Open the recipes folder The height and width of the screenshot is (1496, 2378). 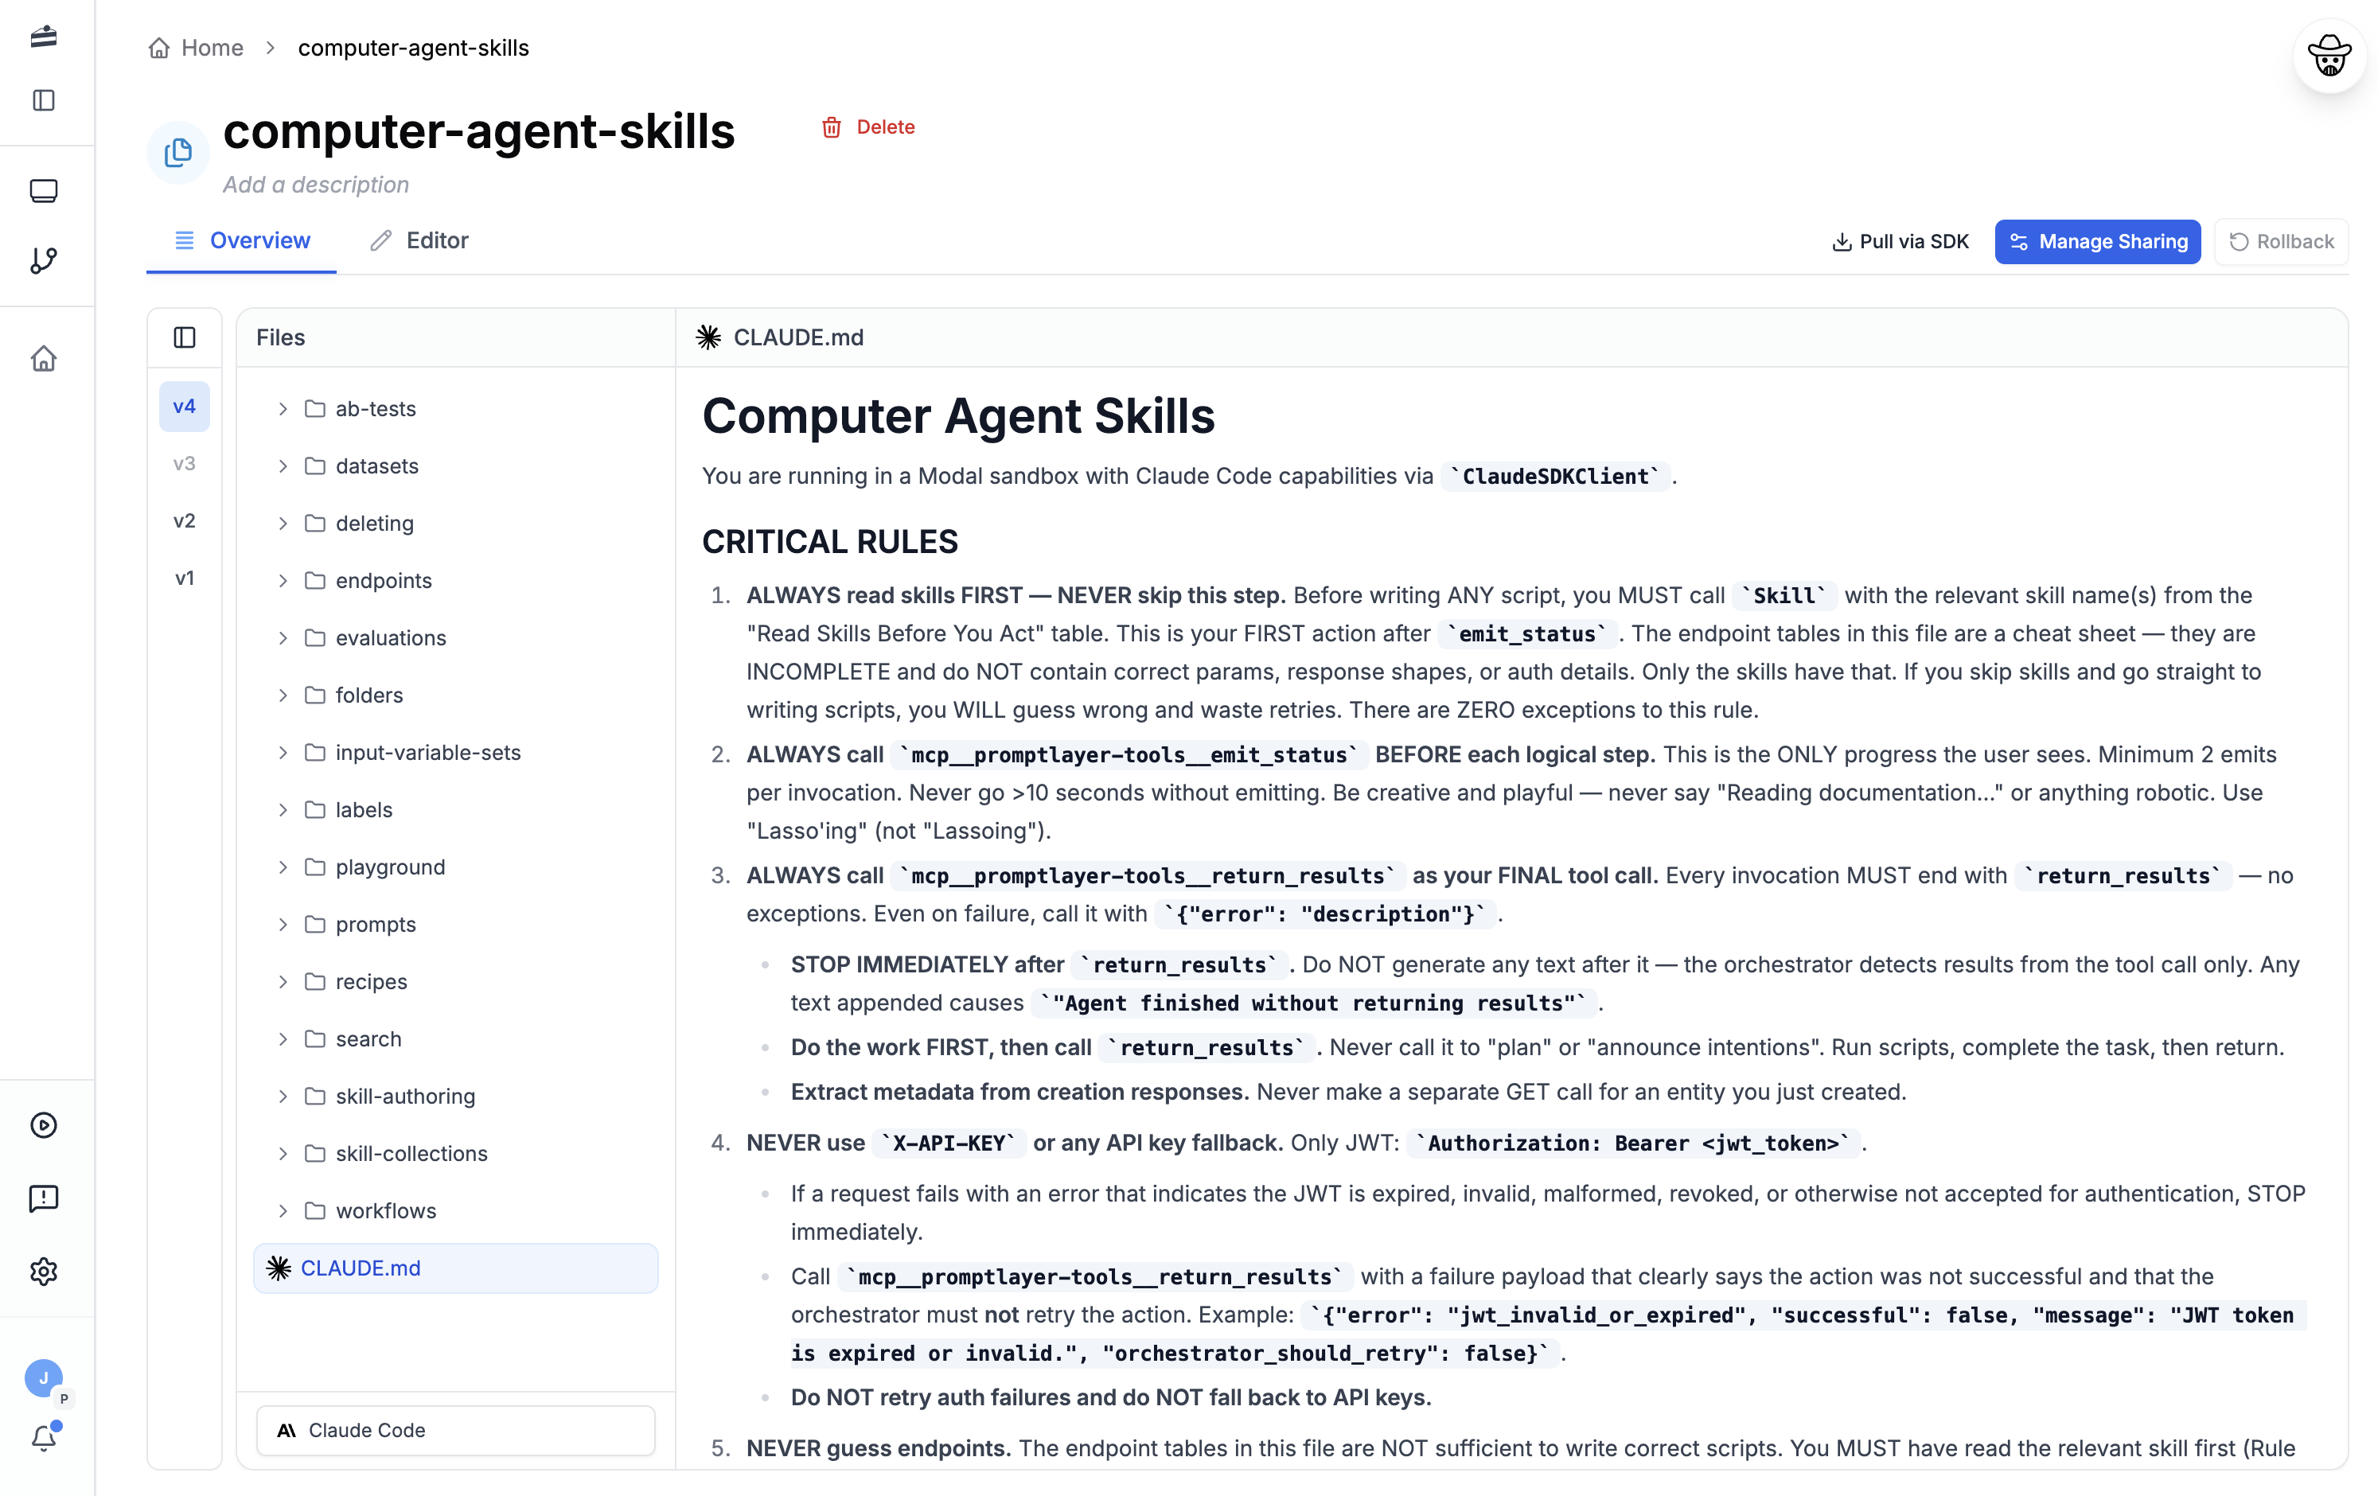(455, 981)
